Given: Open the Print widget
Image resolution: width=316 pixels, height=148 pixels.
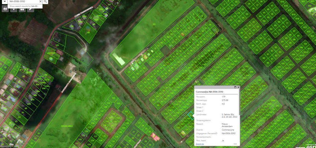Looking at the screenshot, I should 5,9.
